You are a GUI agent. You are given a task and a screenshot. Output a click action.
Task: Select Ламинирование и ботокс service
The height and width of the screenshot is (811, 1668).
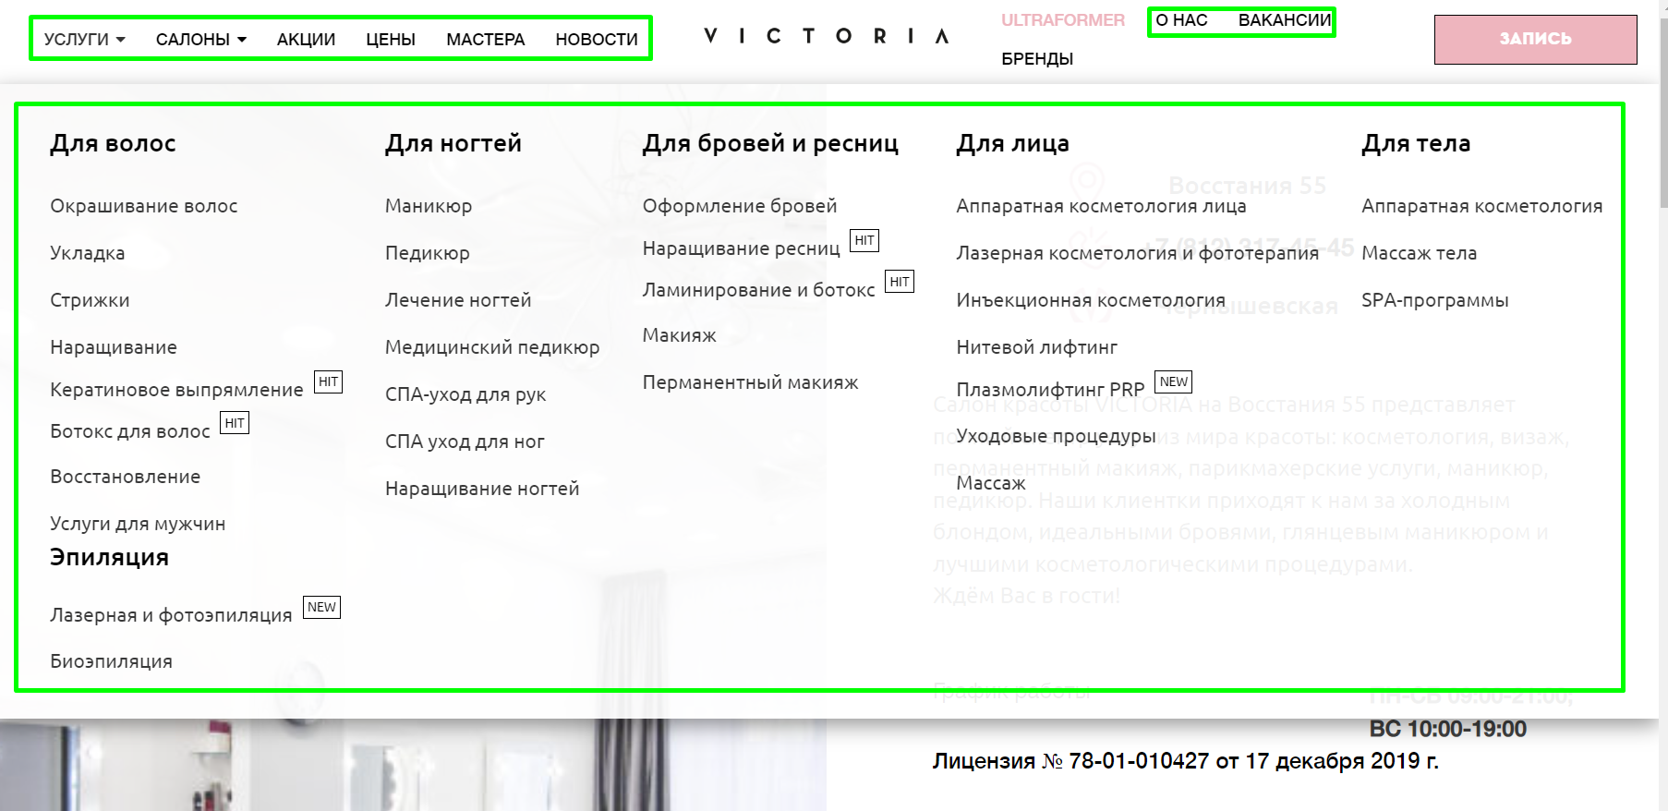click(x=758, y=290)
